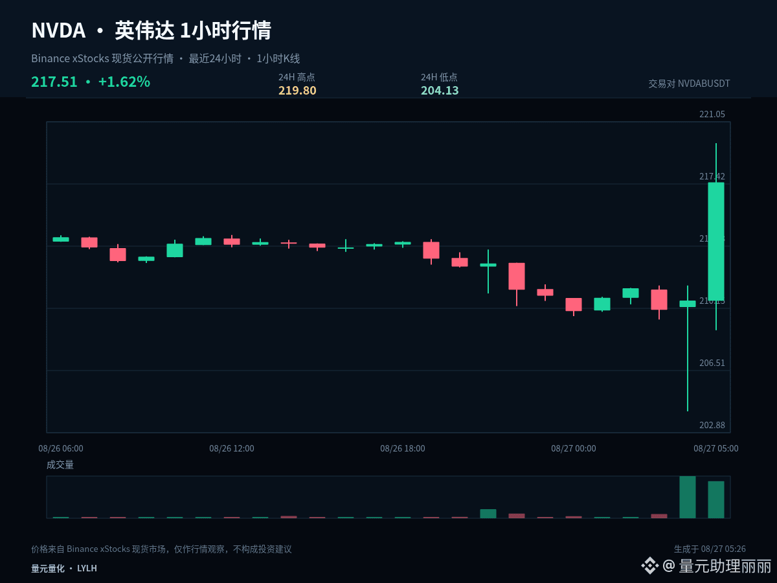
Task: Click the medium green volume bar at 08/26 21:00
Action: [488, 514]
